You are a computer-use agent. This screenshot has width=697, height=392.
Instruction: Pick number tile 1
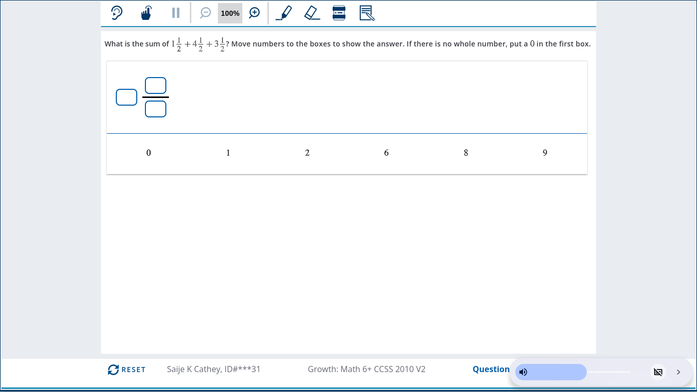(x=228, y=153)
